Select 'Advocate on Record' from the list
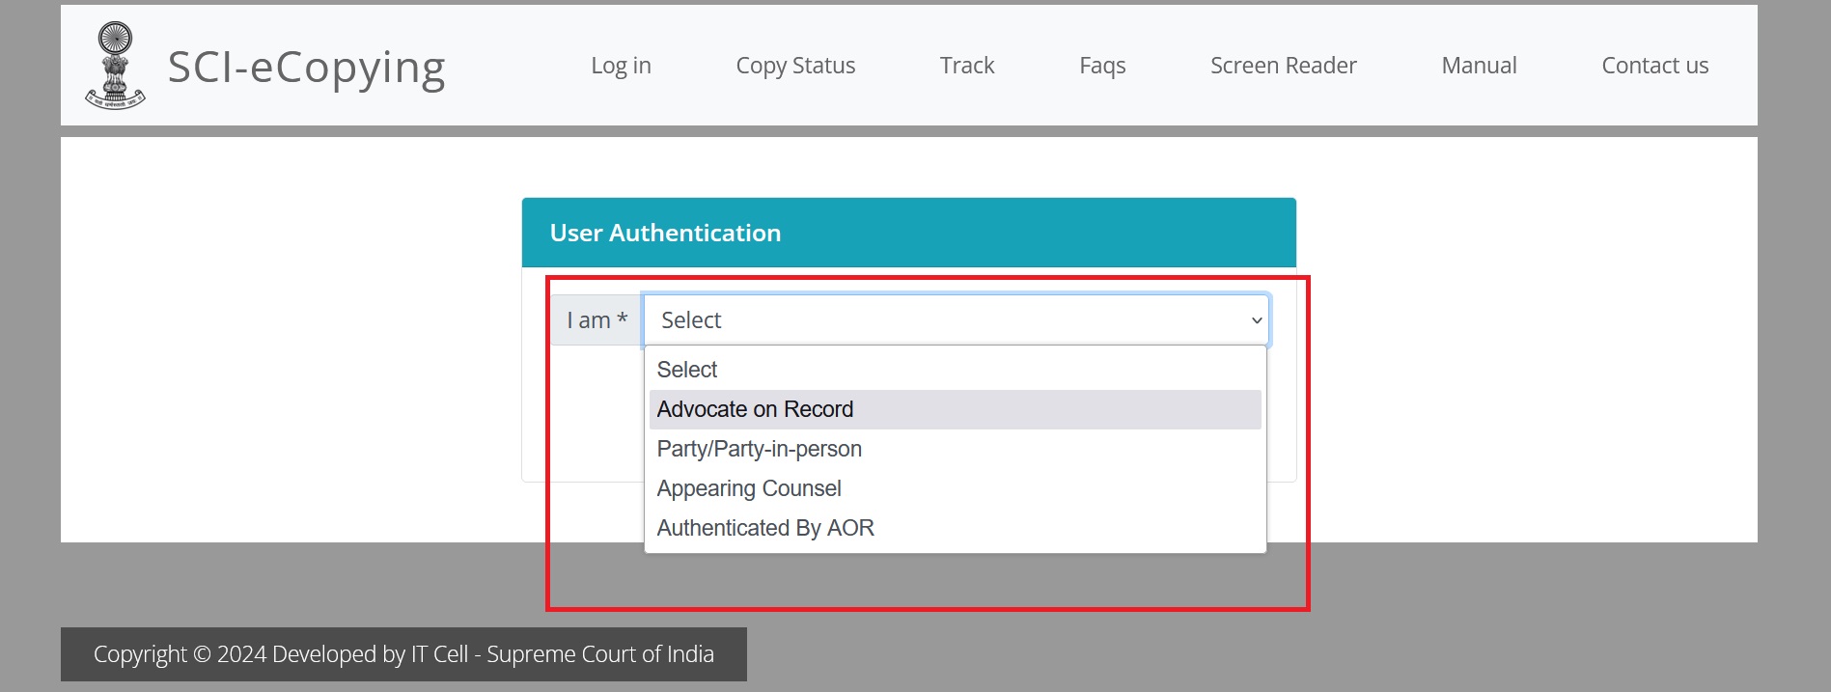The image size is (1831, 692). (x=755, y=409)
